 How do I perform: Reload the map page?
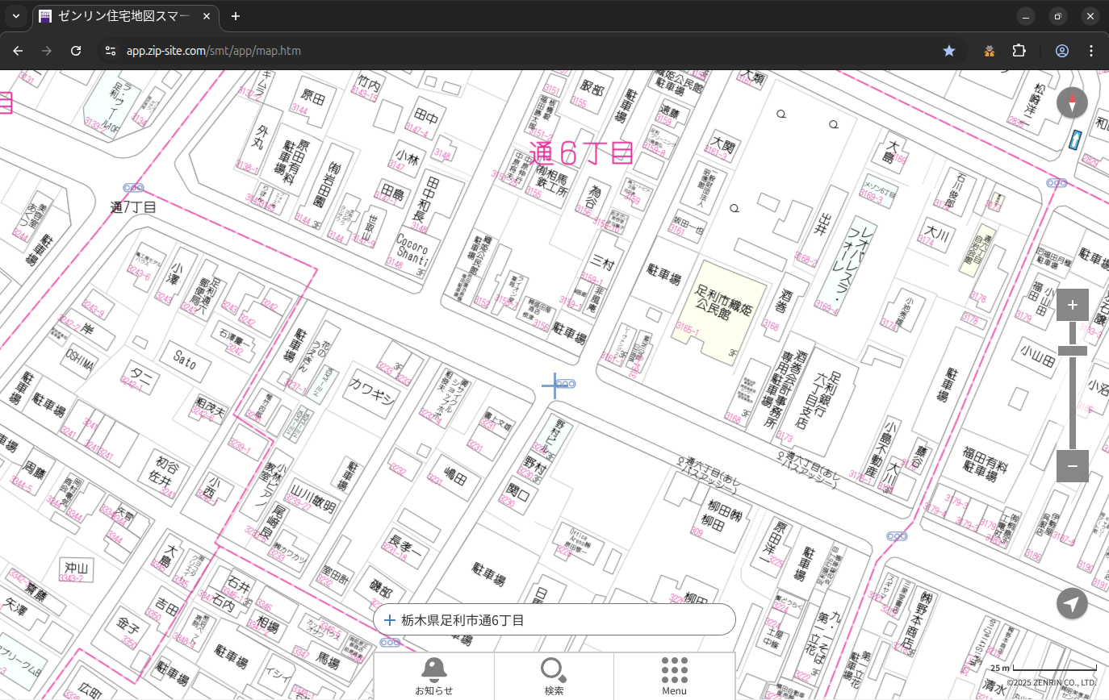[x=76, y=51]
